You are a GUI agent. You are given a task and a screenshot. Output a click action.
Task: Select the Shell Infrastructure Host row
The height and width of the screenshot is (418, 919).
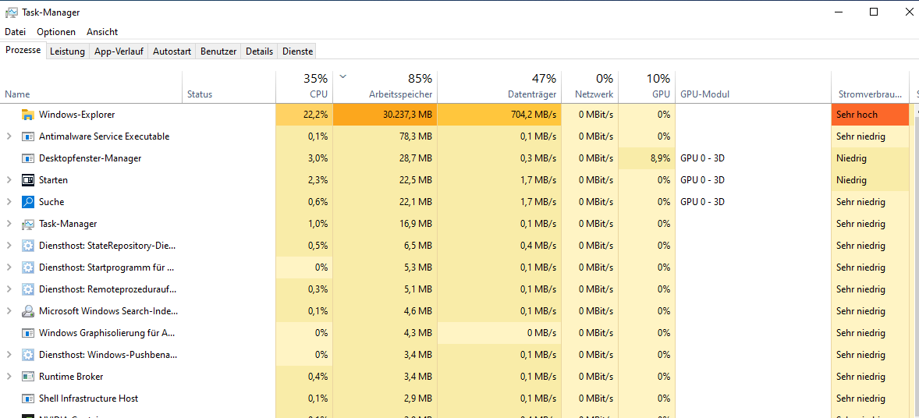455,398
